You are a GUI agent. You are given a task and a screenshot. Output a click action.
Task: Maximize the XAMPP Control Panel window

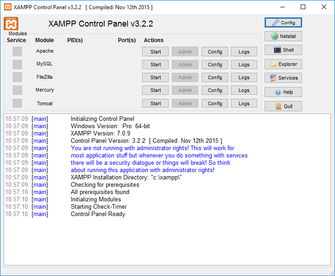pos(303,7)
